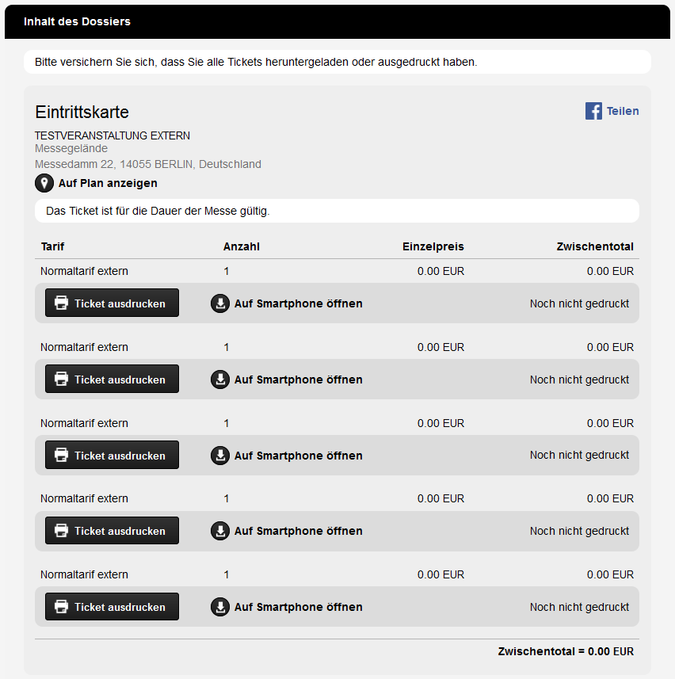The width and height of the screenshot is (675, 679).
Task: Click download icon in fifth ticket row
Action: tap(220, 607)
